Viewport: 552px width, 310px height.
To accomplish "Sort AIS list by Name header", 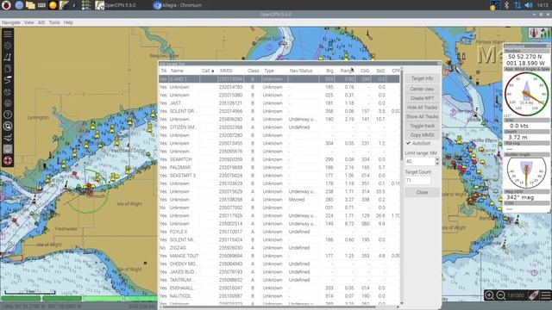I will (177, 71).
